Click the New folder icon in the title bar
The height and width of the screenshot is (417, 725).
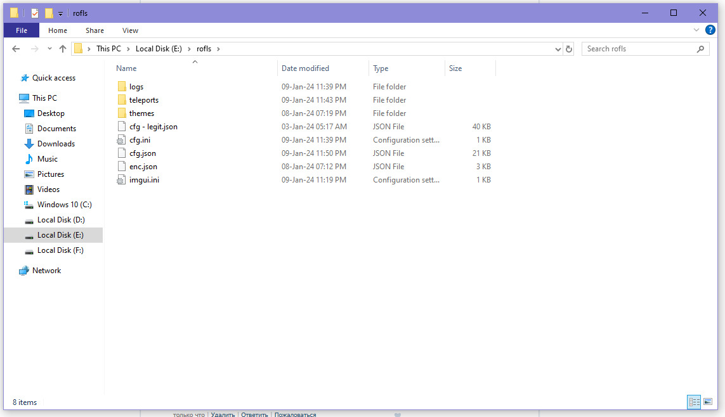coord(49,13)
